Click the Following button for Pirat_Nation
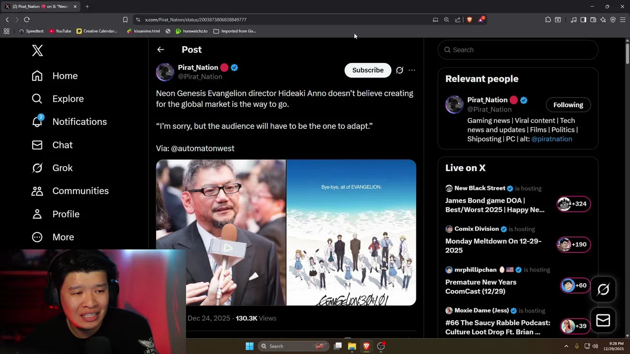Screen dimensions: 630x354 568,105
